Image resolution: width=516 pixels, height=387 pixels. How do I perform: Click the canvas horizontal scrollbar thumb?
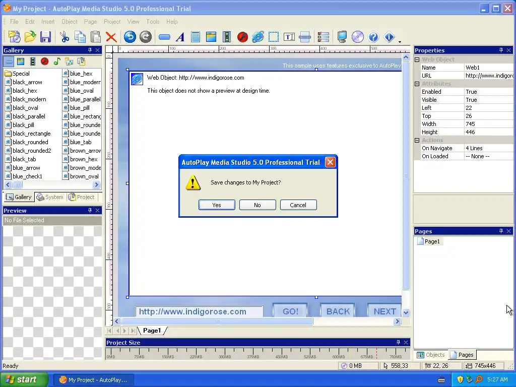click(218, 321)
